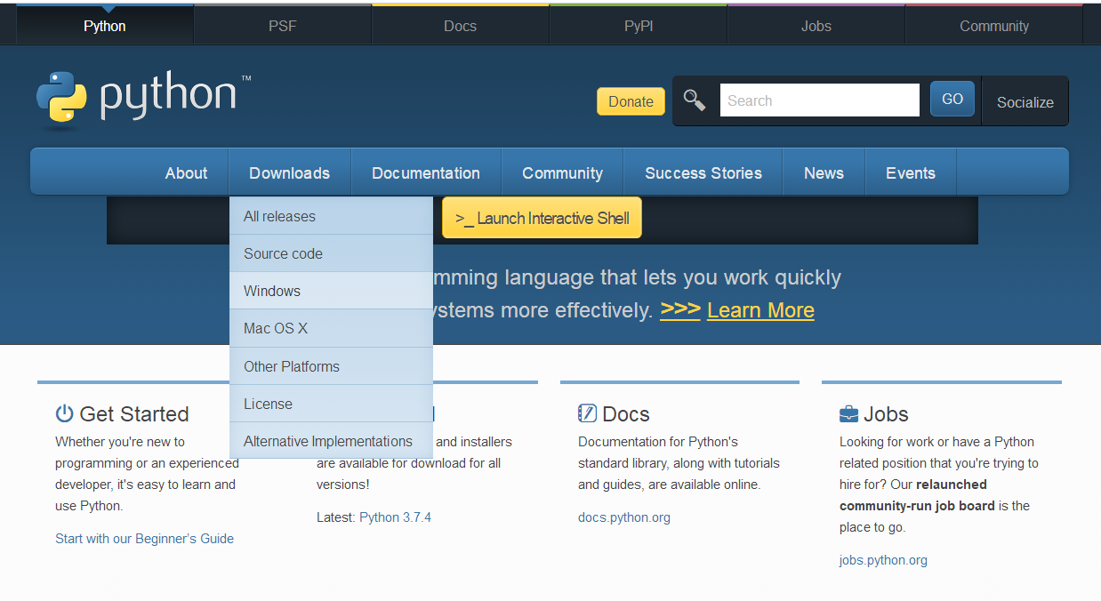Go to the PyPI top tab
The width and height of the screenshot is (1101, 601).
[x=639, y=25]
